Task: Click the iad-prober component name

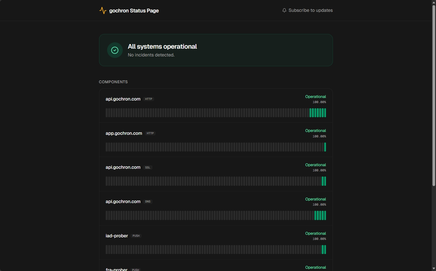Action: point(117,236)
